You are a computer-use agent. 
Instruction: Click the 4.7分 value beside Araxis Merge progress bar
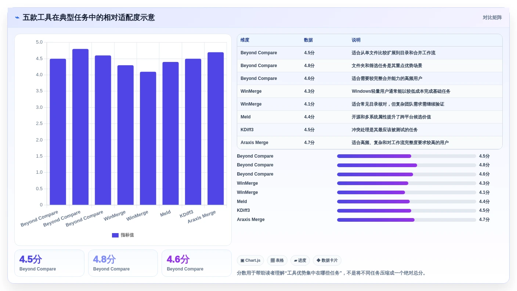(484, 220)
